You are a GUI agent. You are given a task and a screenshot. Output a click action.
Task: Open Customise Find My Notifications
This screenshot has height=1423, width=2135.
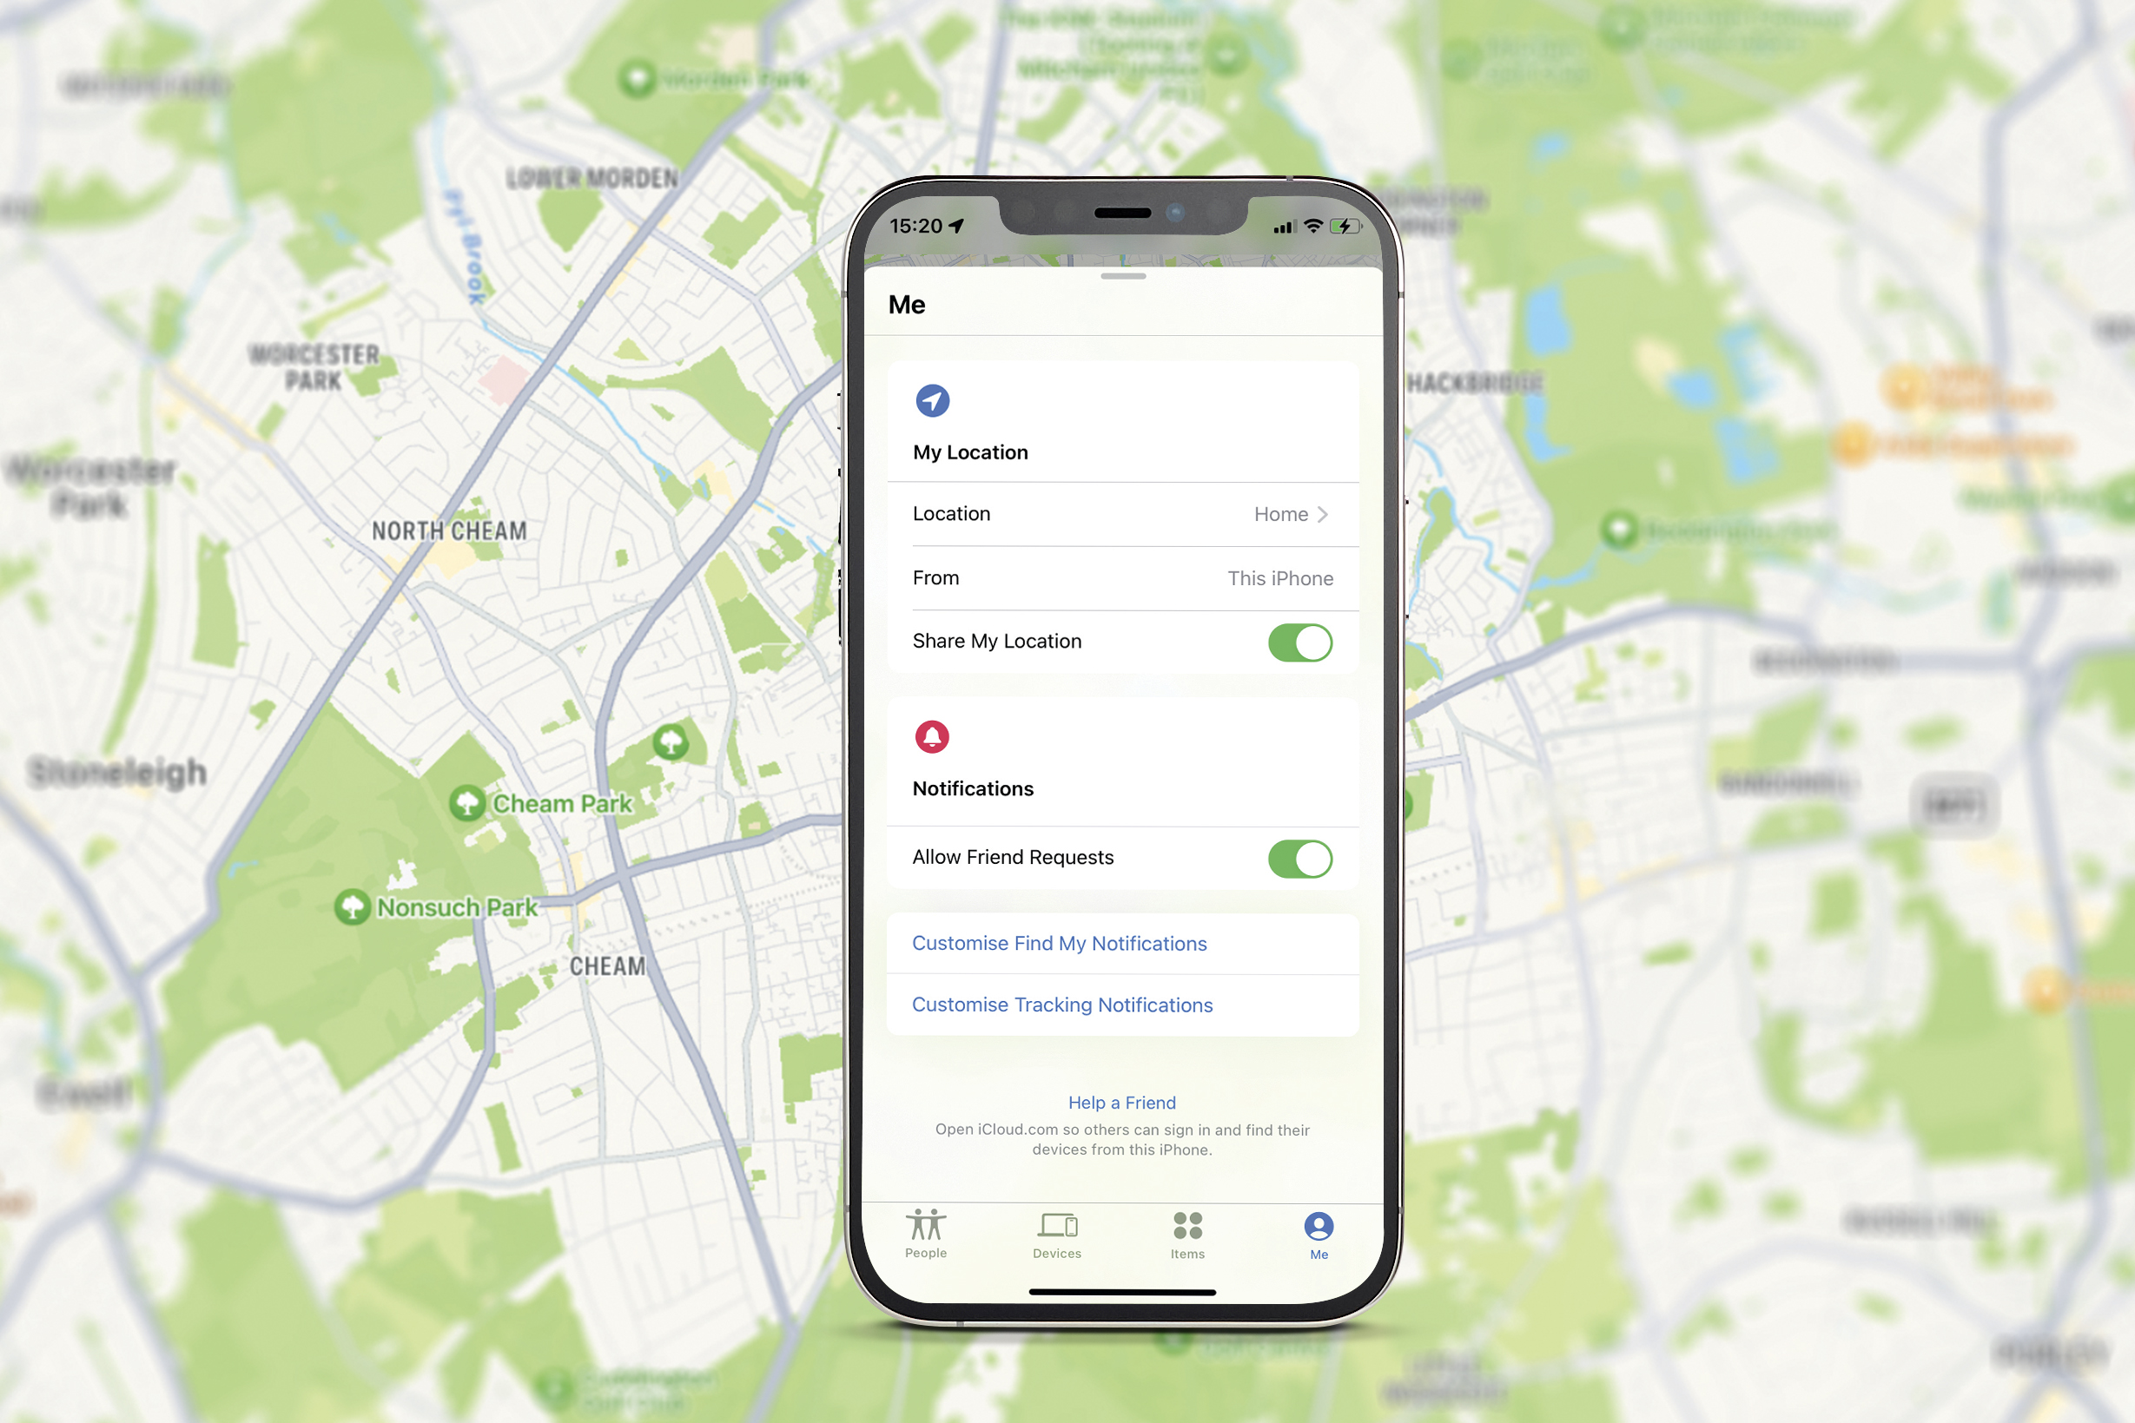(1060, 944)
